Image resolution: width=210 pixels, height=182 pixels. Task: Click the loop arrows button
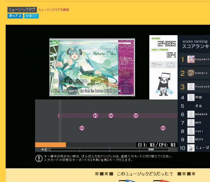coord(170,65)
